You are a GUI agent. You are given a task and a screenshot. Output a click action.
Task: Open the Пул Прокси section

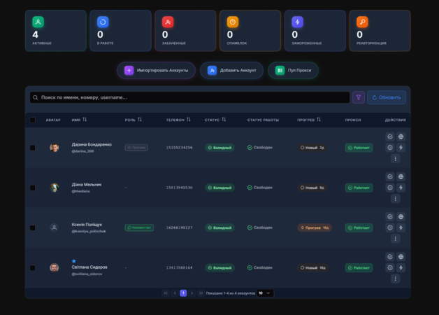(x=293, y=71)
